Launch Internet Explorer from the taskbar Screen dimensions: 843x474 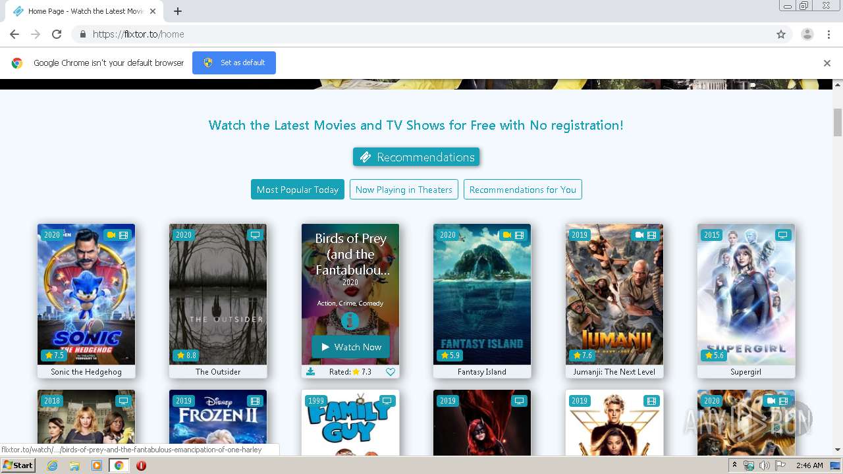52,465
